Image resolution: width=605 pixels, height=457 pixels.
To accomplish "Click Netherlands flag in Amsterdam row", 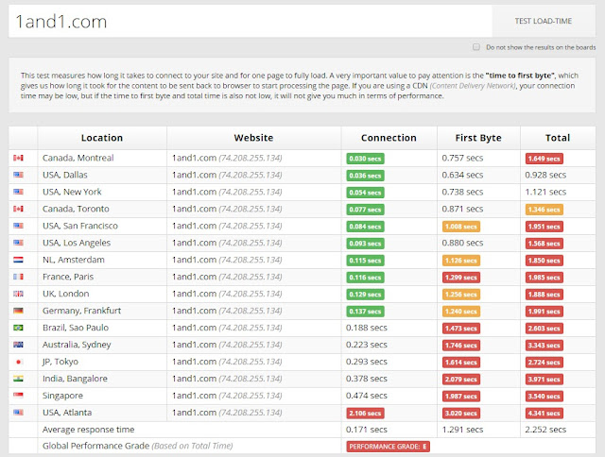I will tap(18, 260).
